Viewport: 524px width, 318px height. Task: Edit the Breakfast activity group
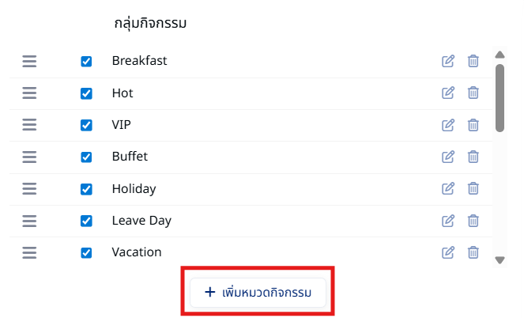448,61
